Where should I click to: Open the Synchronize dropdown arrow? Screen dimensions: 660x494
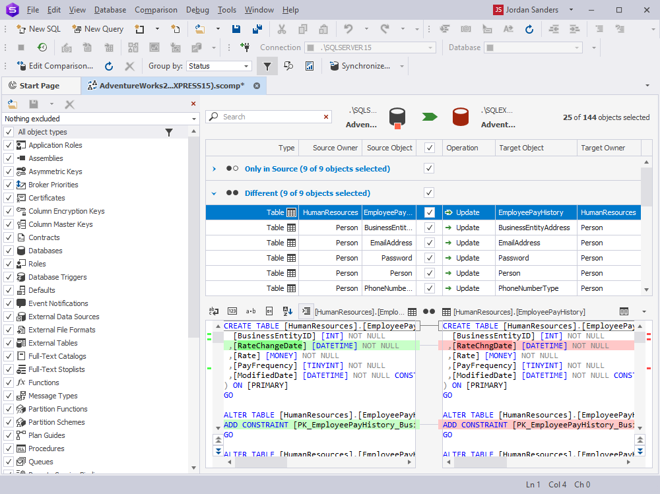click(402, 66)
